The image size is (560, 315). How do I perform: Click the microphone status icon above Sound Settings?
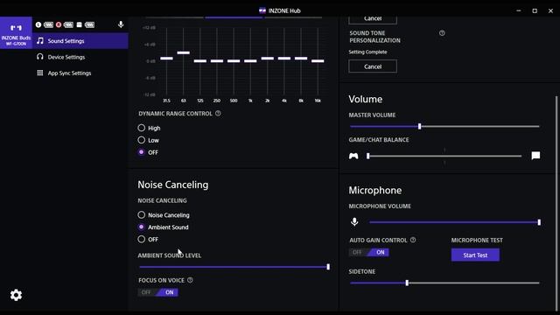click(121, 24)
